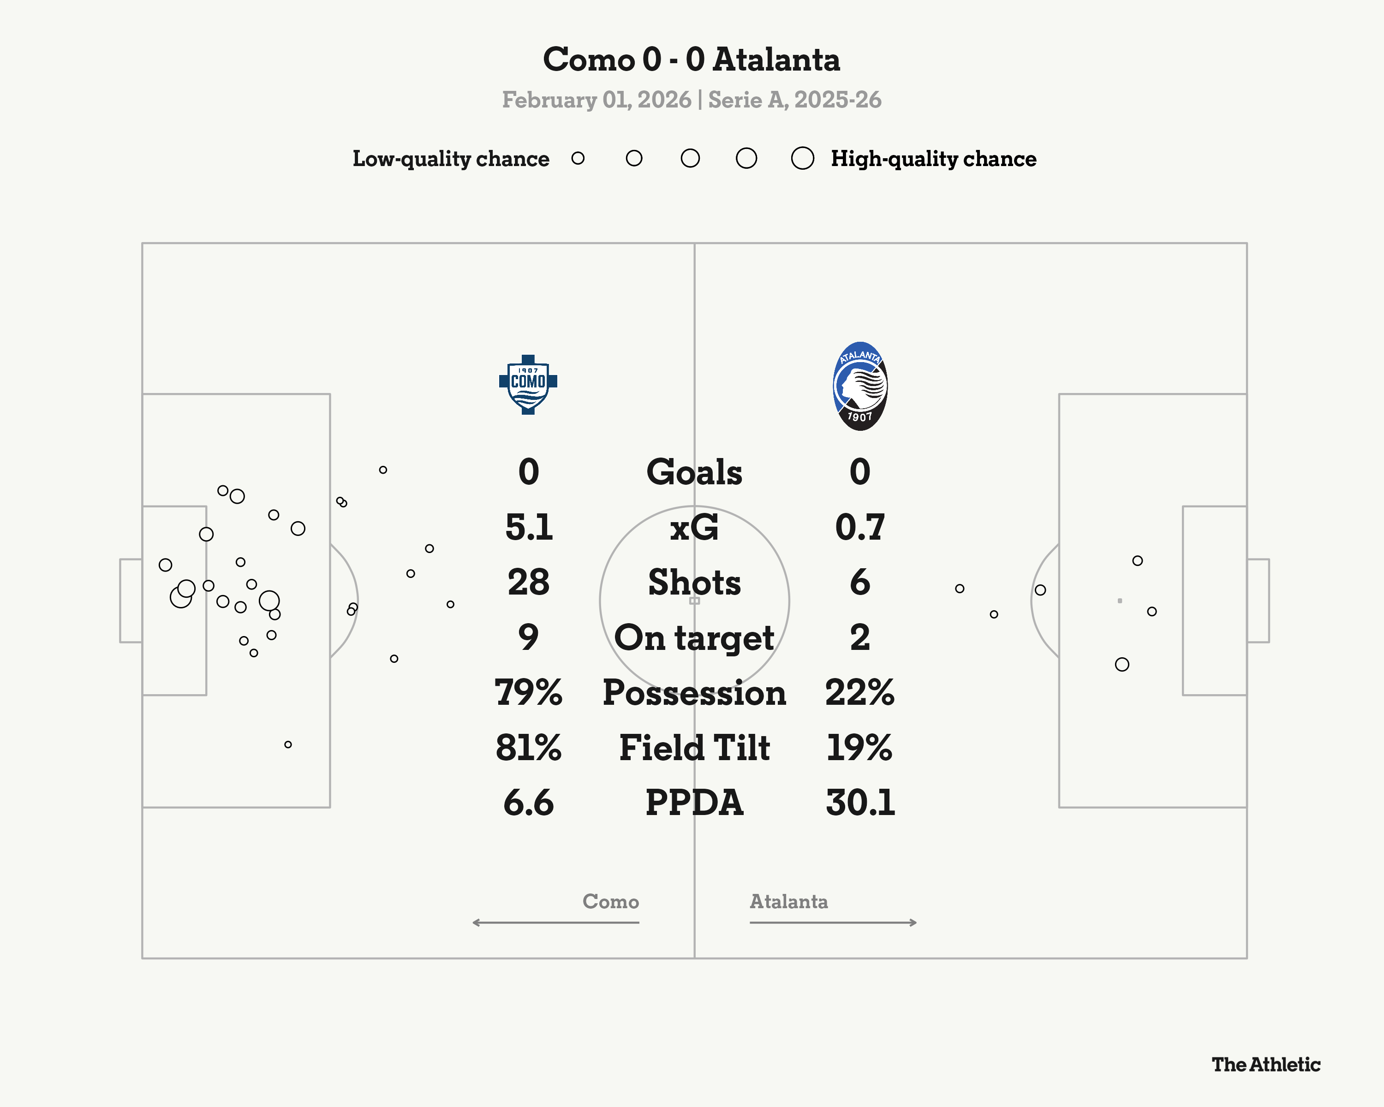
Task: Click the middle legend circle
Action: [x=690, y=158]
